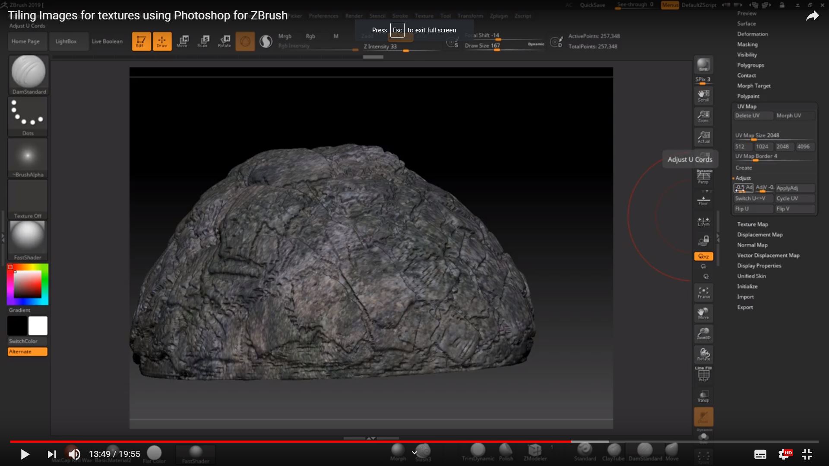Toggle the lock camera icon
This screenshot has height=466, width=829.
click(703, 241)
